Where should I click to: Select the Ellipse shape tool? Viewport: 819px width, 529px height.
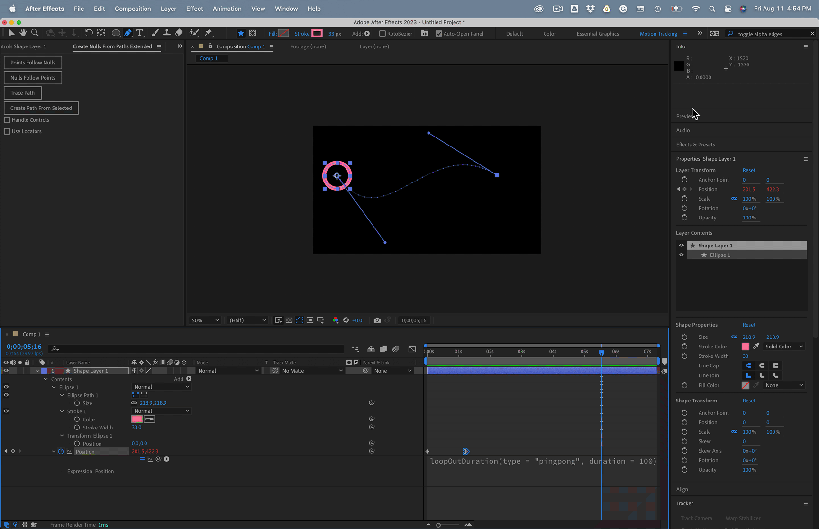point(116,33)
